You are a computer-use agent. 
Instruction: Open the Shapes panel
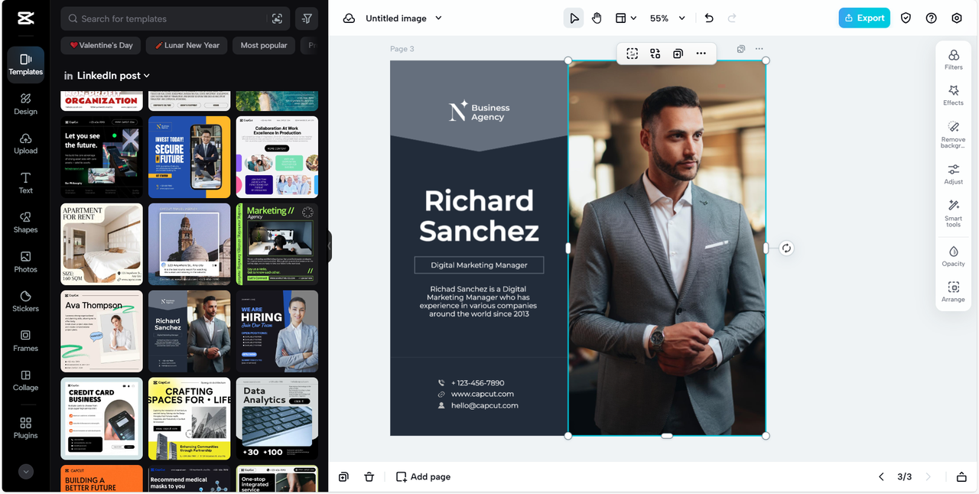(25, 223)
